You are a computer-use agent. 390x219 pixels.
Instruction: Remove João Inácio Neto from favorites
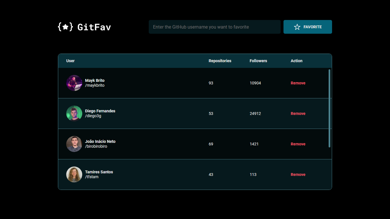coord(298,144)
